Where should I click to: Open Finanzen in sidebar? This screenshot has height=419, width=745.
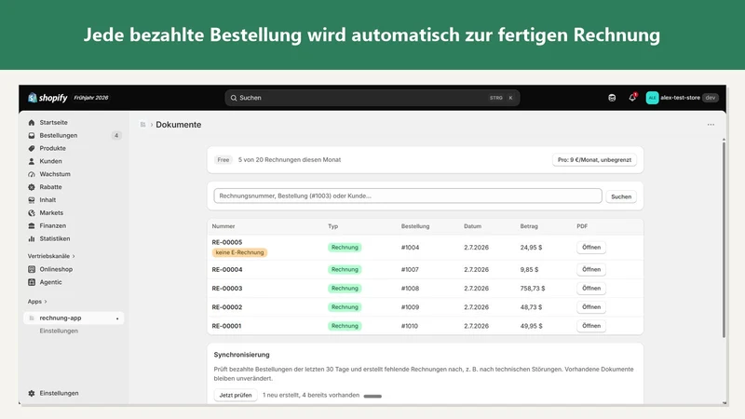click(x=53, y=225)
